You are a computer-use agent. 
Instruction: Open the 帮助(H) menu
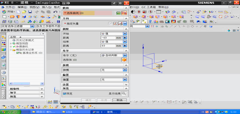click(x=163, y=7)
